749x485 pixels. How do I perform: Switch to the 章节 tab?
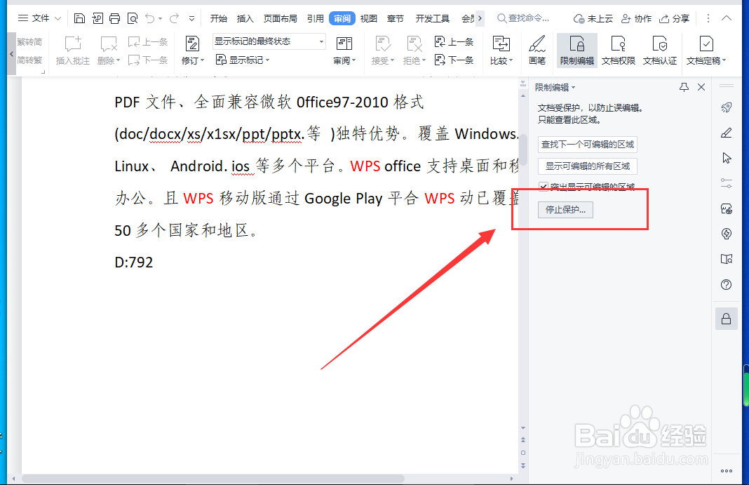pyautogui.click(x=395, y=19)
